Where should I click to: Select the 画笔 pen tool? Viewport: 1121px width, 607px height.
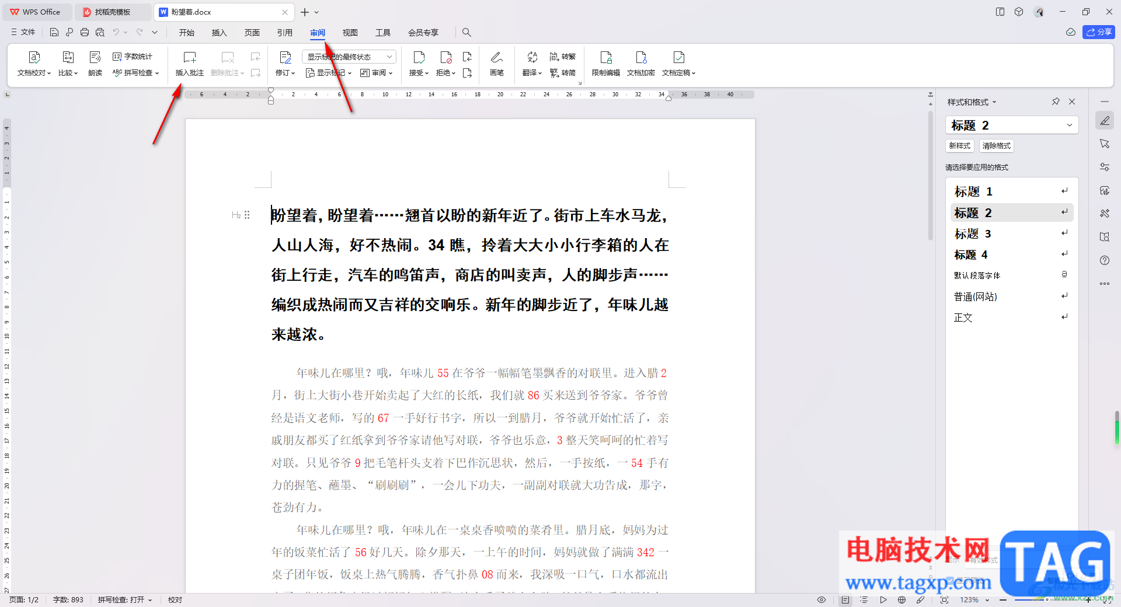[497, 64]
